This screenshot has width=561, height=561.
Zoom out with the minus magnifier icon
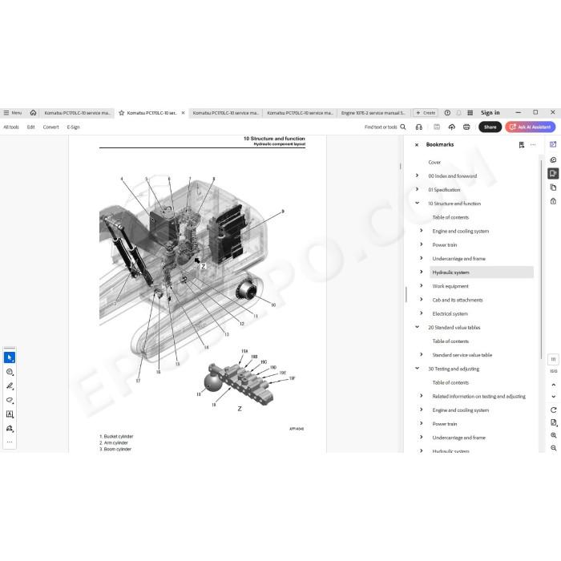(554, 448)
